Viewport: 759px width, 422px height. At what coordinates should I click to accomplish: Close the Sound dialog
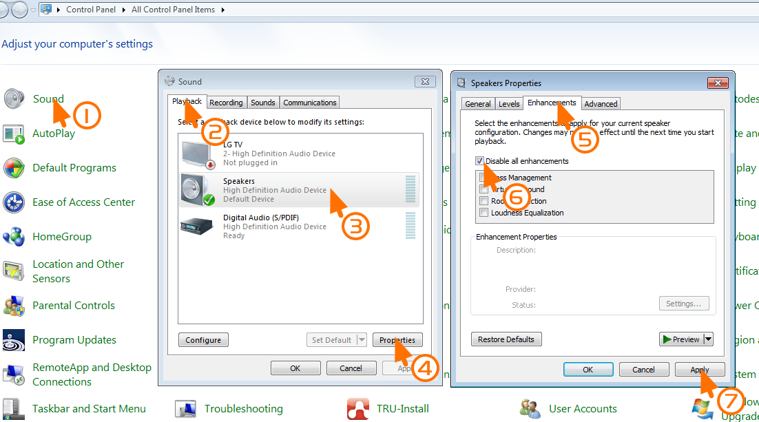pyautogui.click(x=426, y=81)
